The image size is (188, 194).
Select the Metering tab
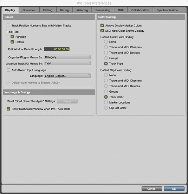coord(82,10)
